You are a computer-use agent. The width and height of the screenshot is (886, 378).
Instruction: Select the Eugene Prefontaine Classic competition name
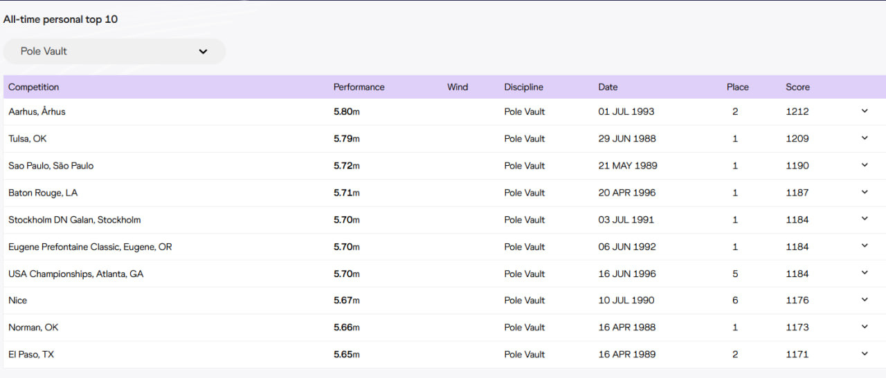pyautogui.click(x=90, y=247)
